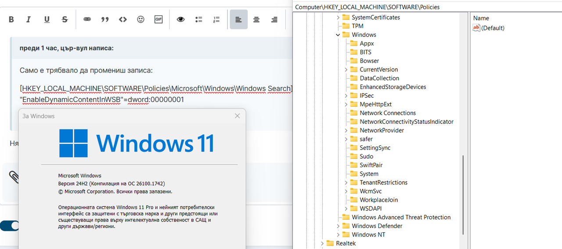Image resolution: width=562 pixels, height=249 pixels.
Task: Click the quoted registry path text
Action: pos(156,88)
